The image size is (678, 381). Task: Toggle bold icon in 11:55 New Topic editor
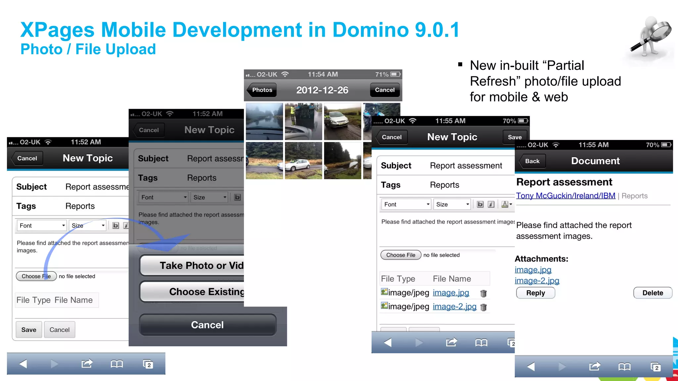pos(480,204)
